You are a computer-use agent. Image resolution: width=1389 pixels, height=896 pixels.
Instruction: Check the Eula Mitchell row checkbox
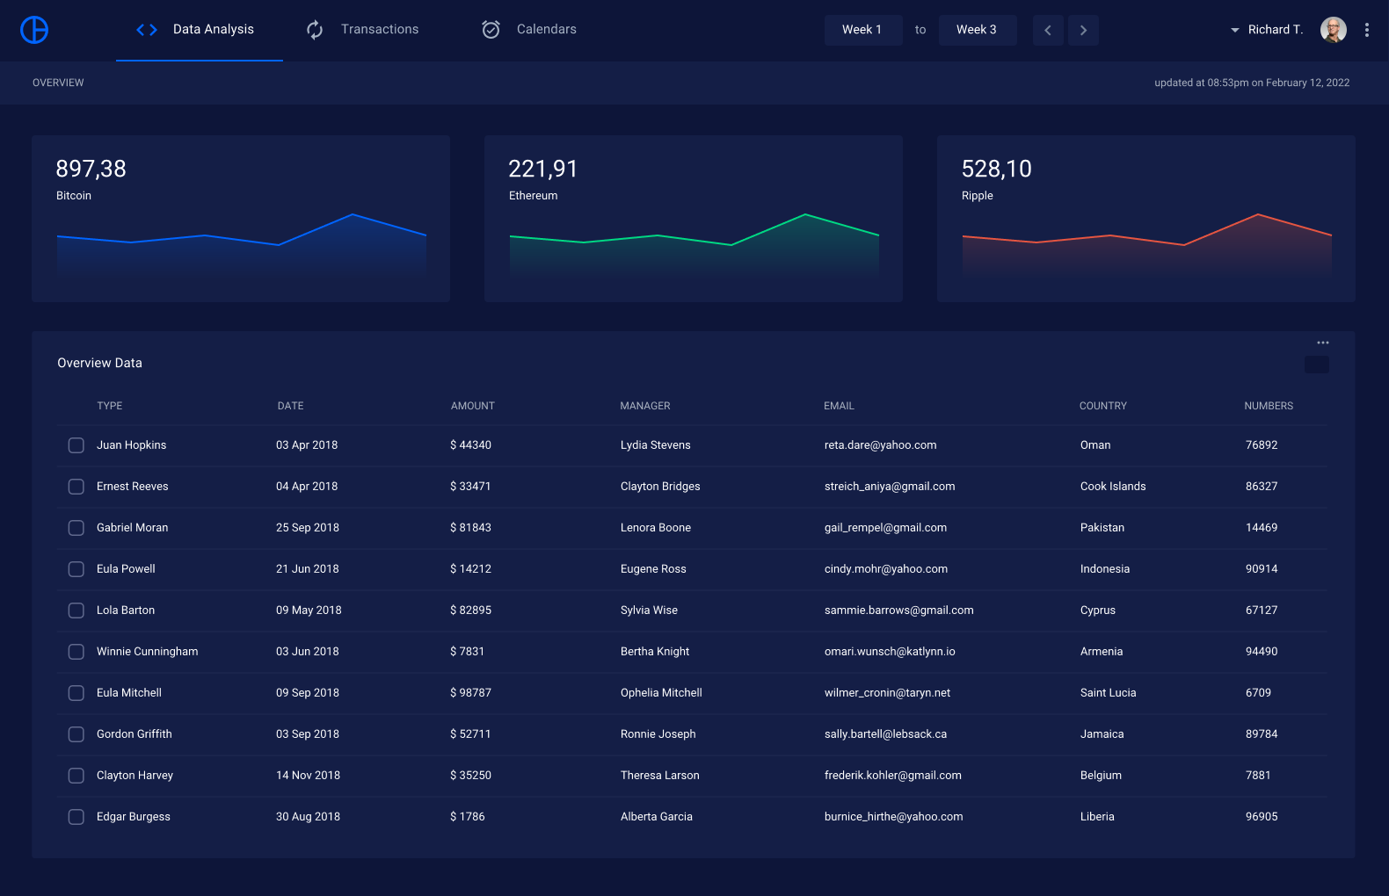(76, 693)
